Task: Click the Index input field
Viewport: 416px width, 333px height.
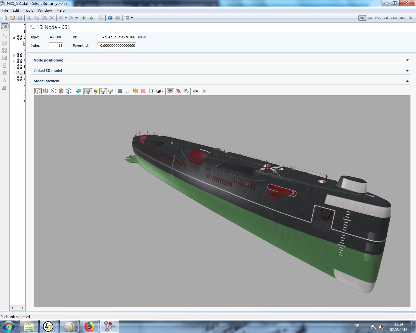Action: pos(56,46)
